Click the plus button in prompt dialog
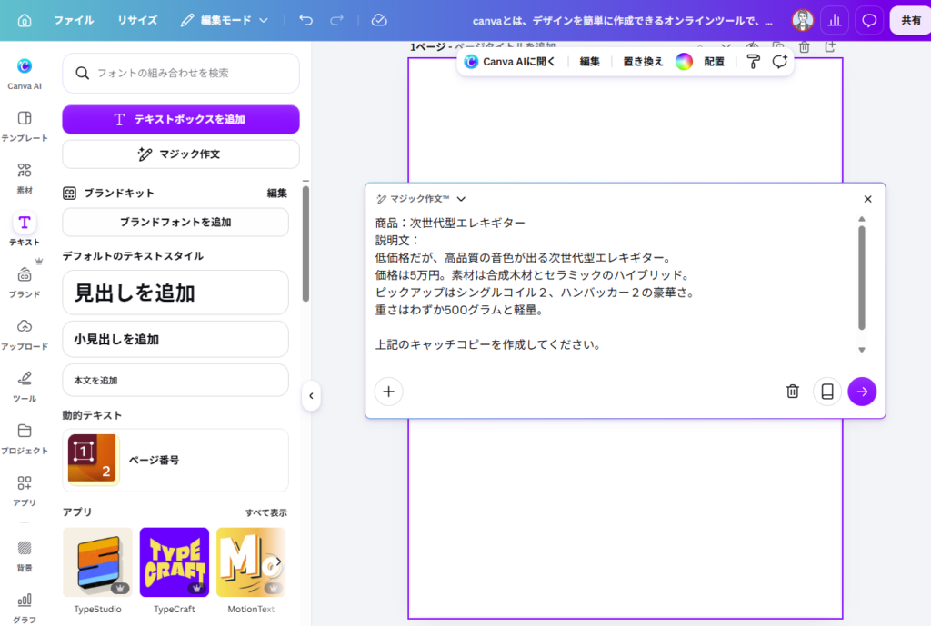Viewport: 931px width, 626px height. coord(389,392)
